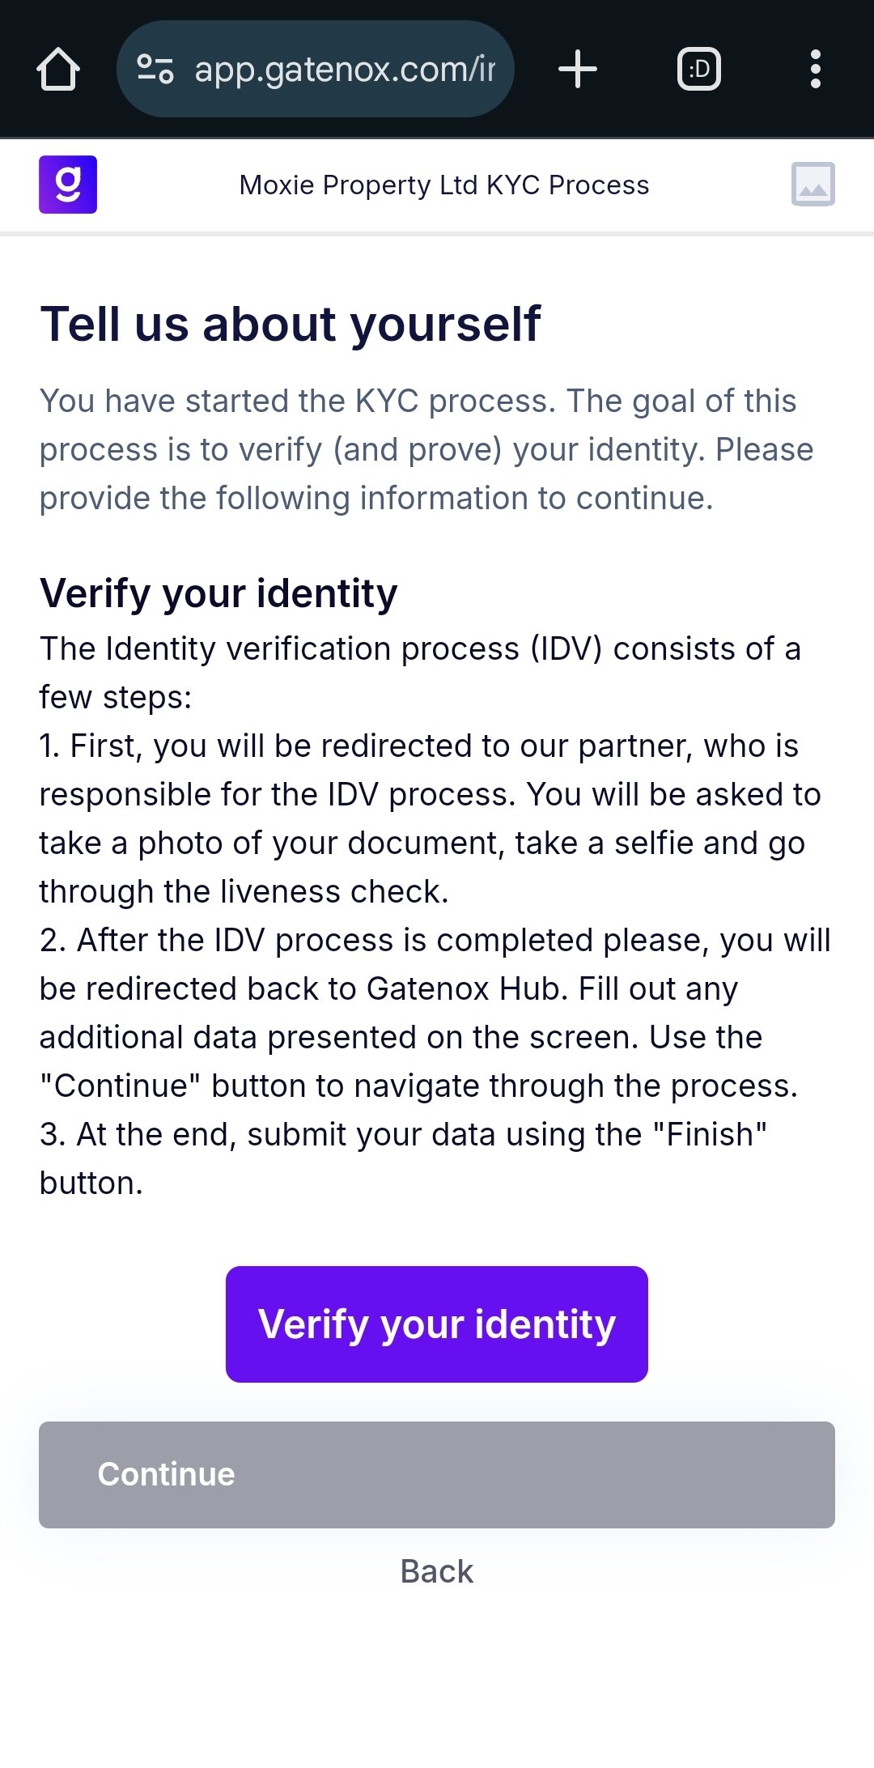Viewport: 874px width, 1768px height.
Task: Click the IDV consists of few steps sentence
Action: click(x=421, y=672)
